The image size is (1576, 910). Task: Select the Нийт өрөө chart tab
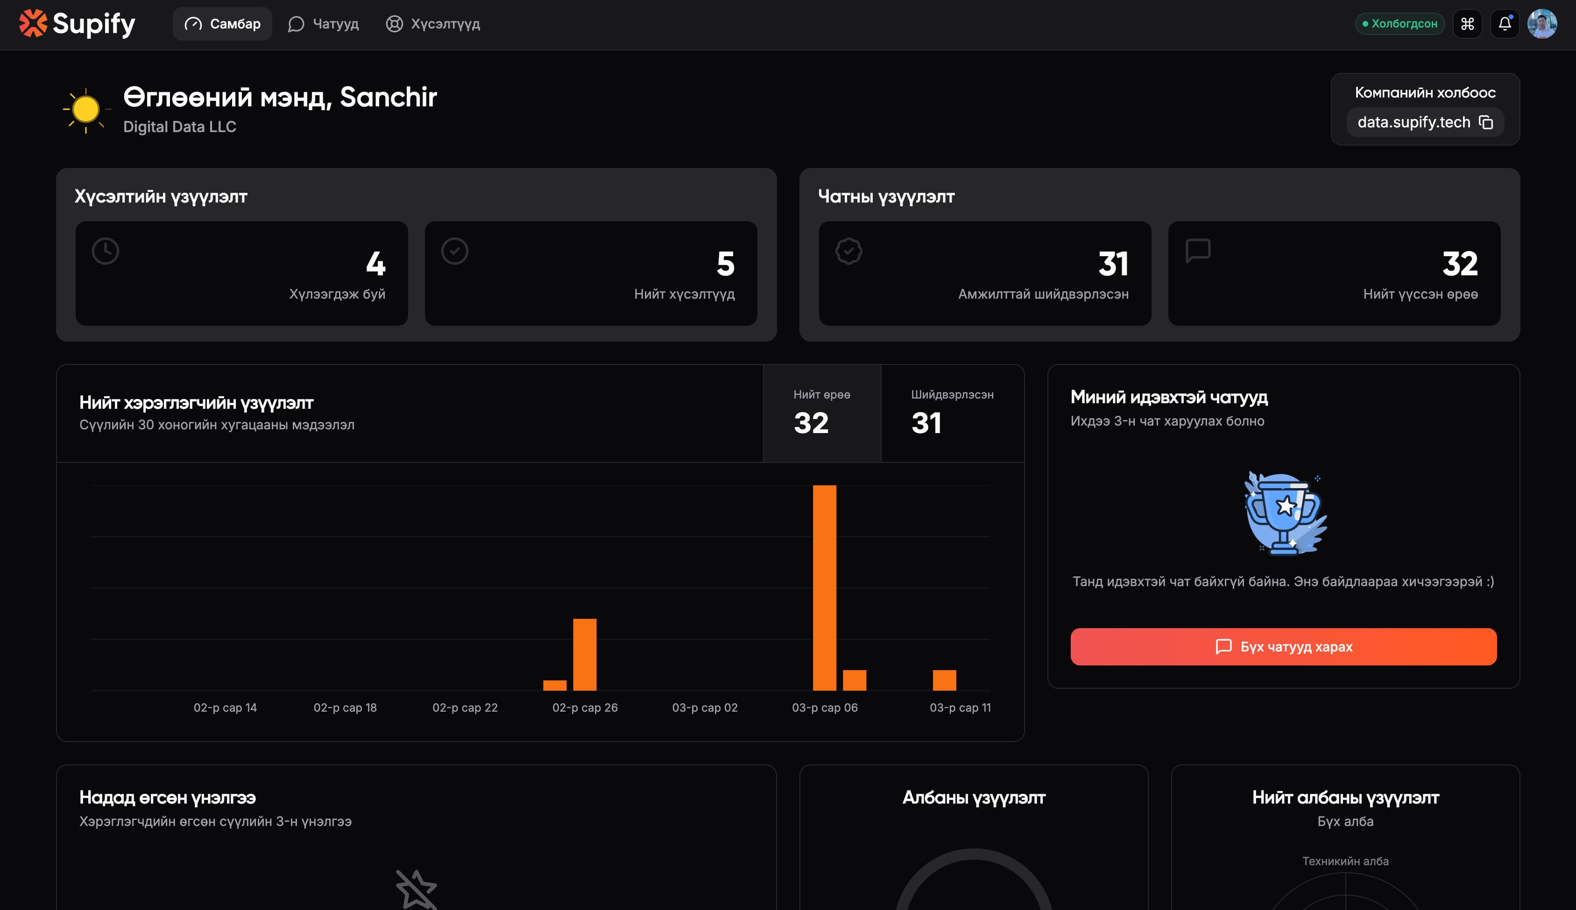click(x=822, y=413)
